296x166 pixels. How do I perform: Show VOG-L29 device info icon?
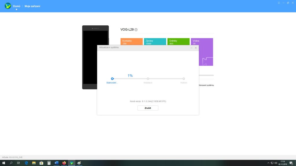coord(136,30)
